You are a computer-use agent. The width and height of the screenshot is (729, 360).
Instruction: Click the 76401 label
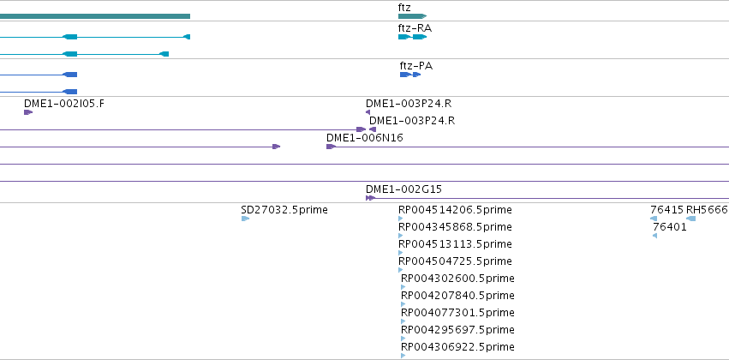pyautogui.click(x=670, y=227)
